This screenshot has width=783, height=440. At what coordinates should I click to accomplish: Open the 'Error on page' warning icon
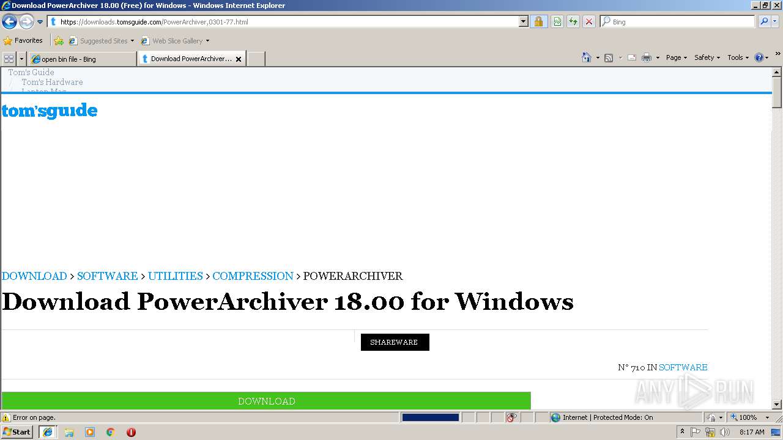tap(6, 417)
